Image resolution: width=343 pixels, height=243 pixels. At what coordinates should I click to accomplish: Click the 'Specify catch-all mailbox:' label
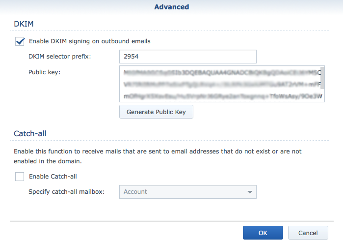67,191
